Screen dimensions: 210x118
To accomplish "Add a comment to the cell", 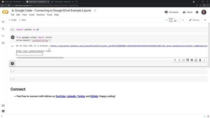I will pyautogui.click(x=188, y=60).
